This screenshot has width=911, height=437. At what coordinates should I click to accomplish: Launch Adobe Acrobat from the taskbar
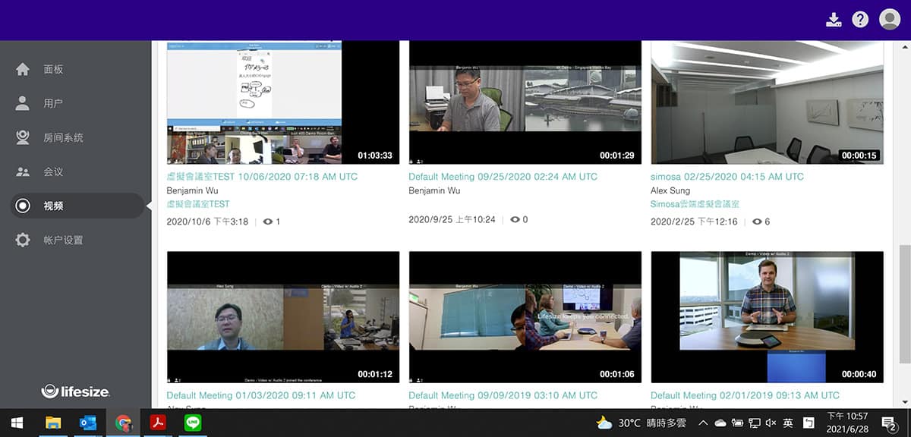click(x=158, y=423)
